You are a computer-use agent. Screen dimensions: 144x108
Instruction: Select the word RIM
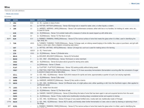pyautogui.click(x=14, y=39)
